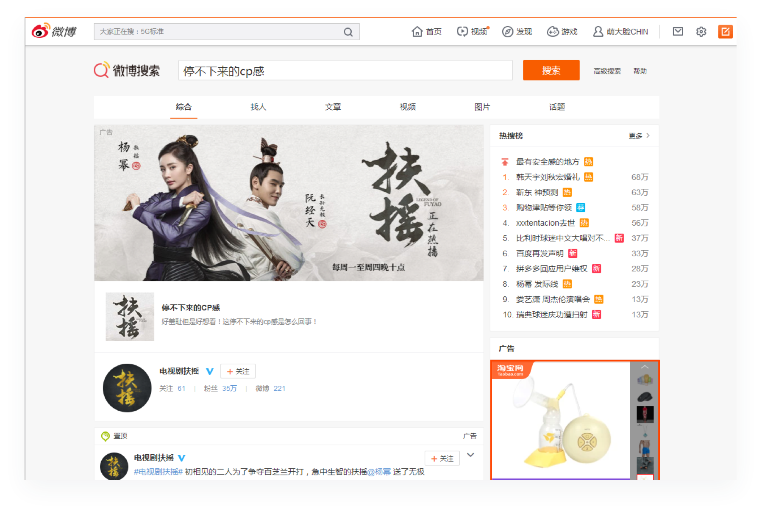Toggle 关注 on the pinned post
762x514 pixels.
point(442,458)
